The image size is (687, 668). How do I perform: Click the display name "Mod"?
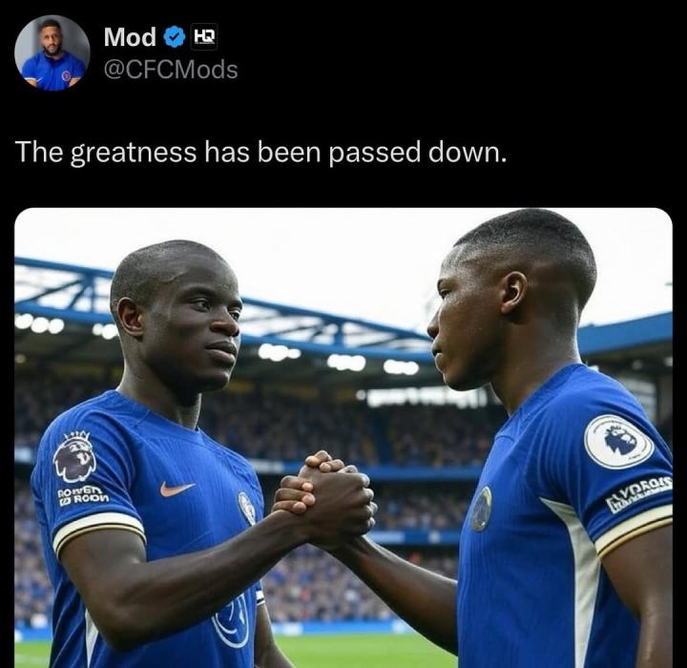coord(130,37)
